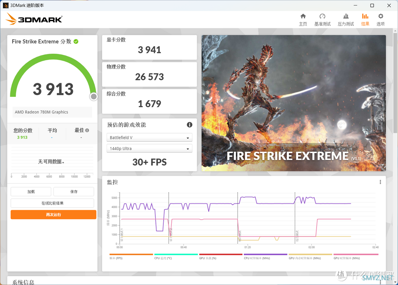Screen dimensions: 398x285
Task: Click the vertical scrollbar thumb
Action: 395,82
